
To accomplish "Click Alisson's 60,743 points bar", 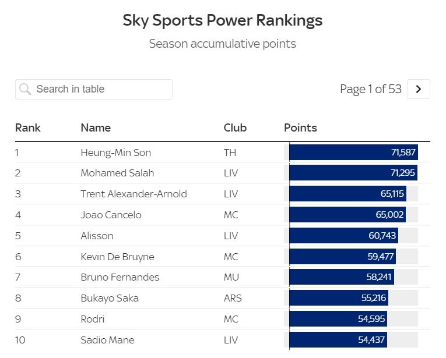I will pos(343,236).
